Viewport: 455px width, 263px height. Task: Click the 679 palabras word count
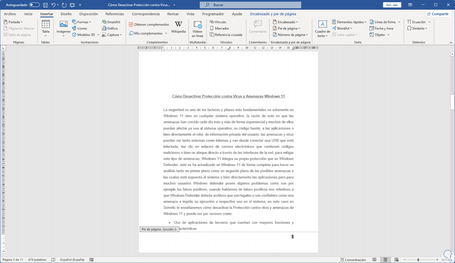pos(37,260)
